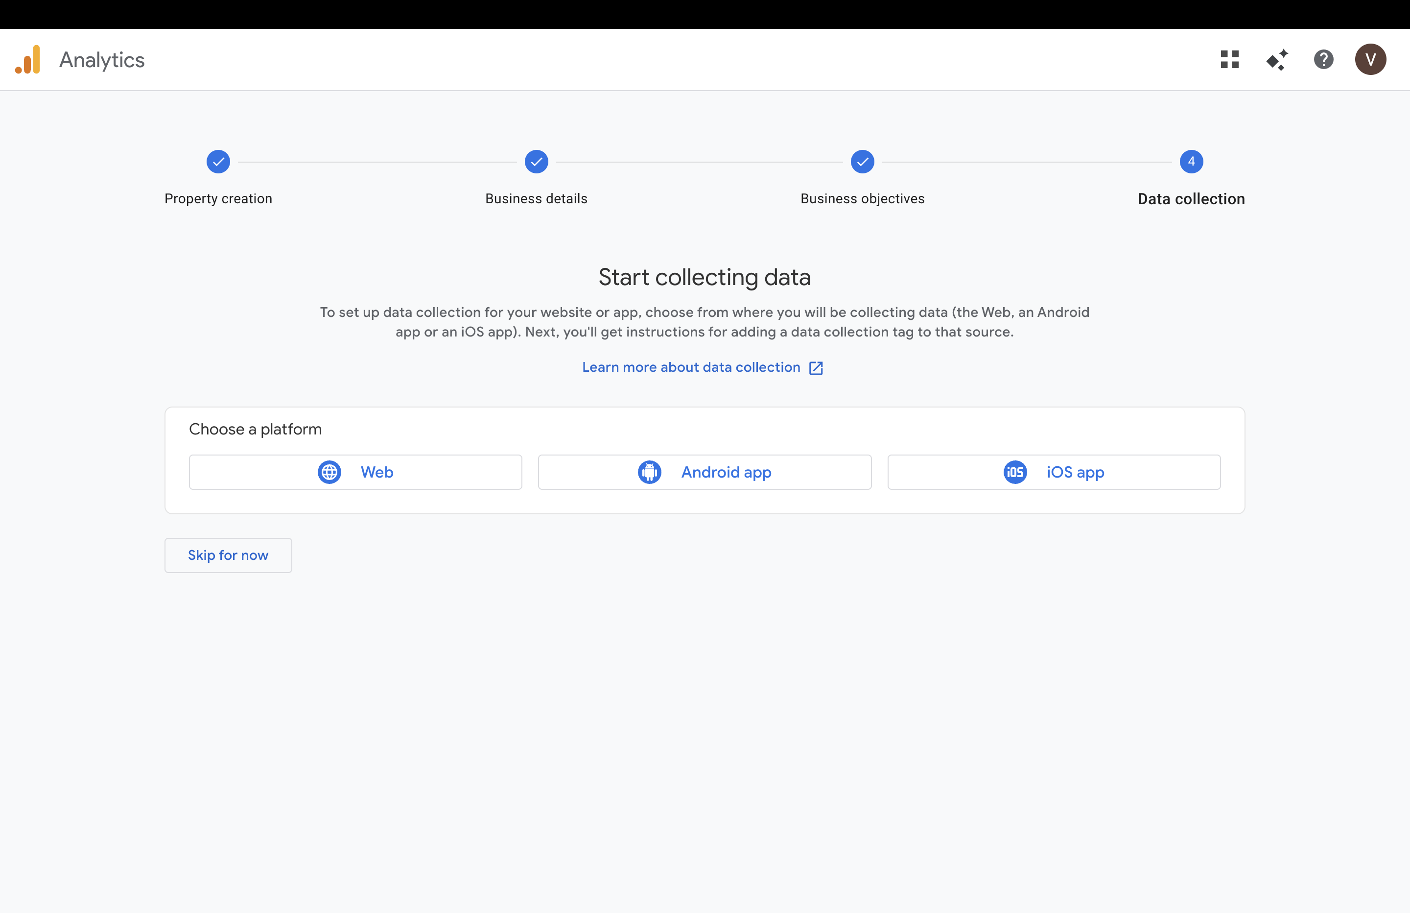Open Learn more about data collection link

[691, 367]
